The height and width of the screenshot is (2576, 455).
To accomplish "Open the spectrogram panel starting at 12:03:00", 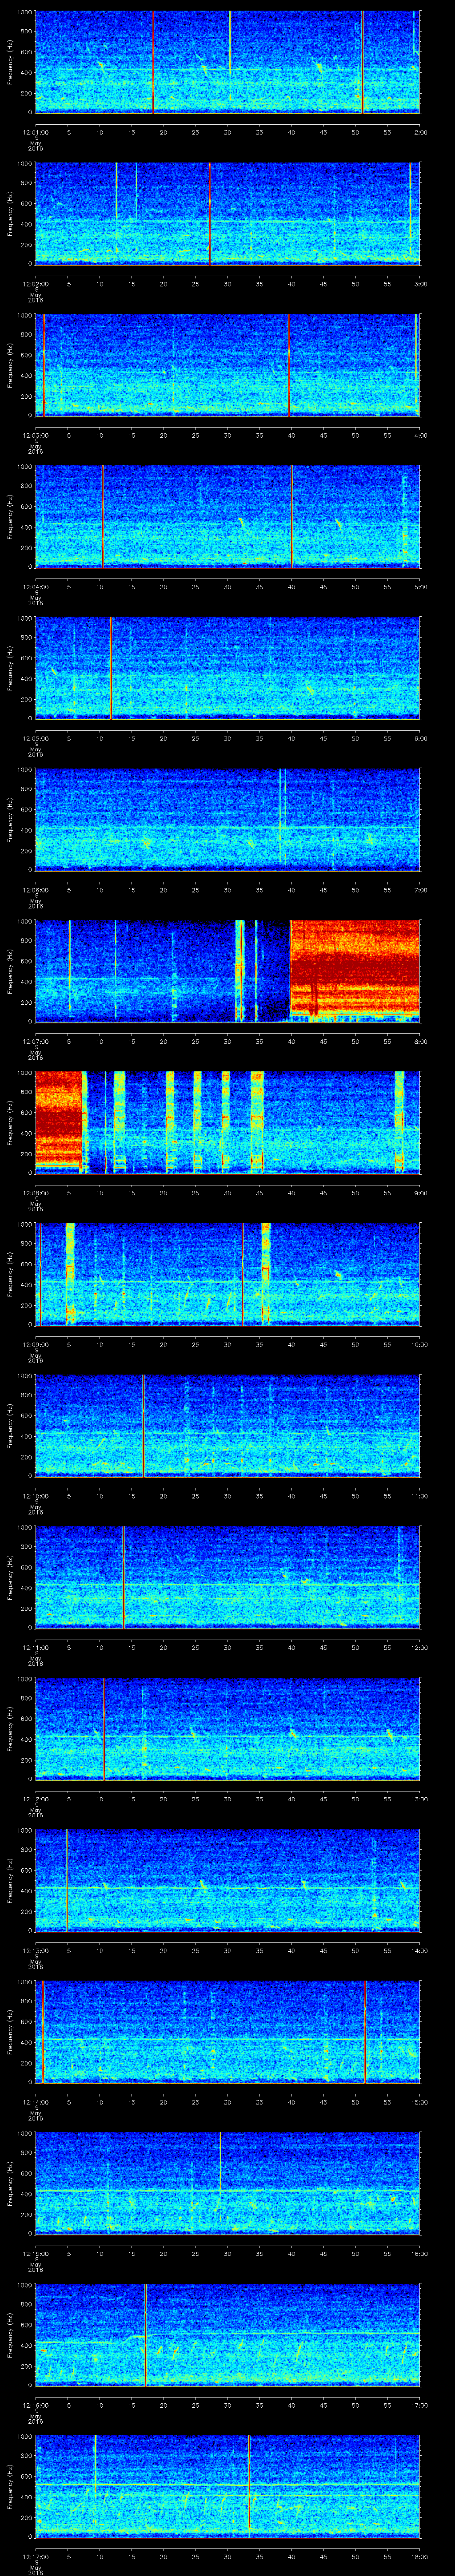I will click(x=227, y=365).
